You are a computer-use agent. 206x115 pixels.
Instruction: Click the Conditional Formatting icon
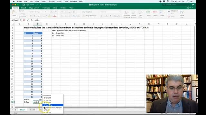click(x=126, y=12)
